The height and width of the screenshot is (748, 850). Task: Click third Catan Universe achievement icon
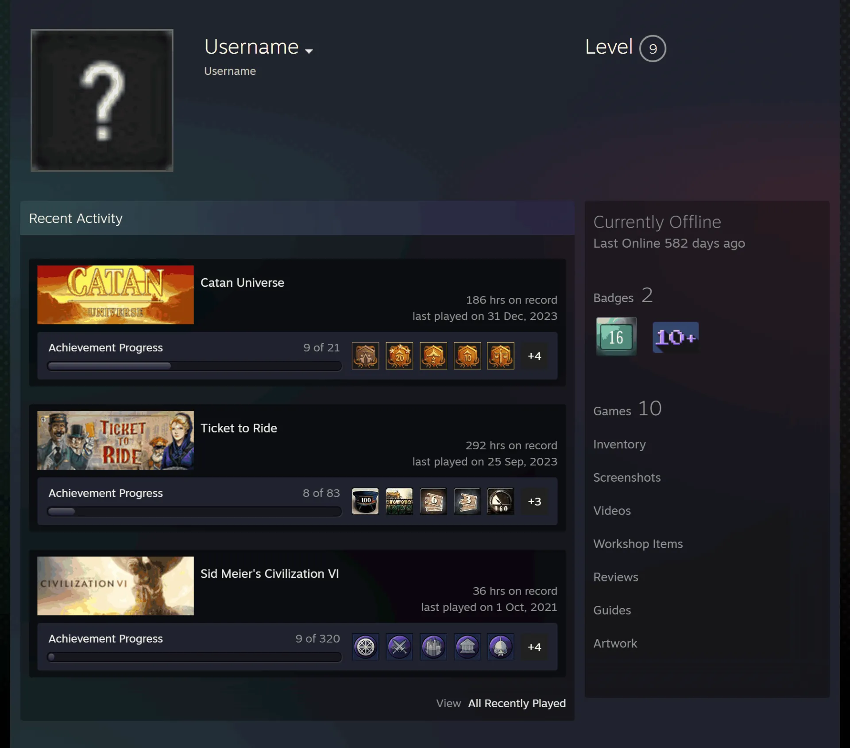[x=433, y=356]
